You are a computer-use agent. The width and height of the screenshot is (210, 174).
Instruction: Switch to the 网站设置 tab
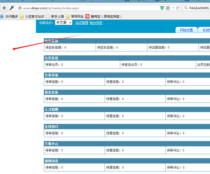(186, 30)
